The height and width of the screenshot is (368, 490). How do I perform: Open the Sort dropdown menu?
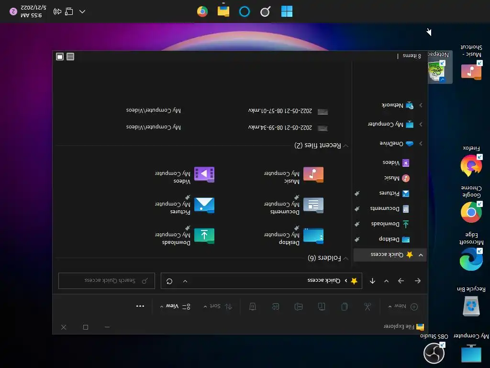coord(218,306)
